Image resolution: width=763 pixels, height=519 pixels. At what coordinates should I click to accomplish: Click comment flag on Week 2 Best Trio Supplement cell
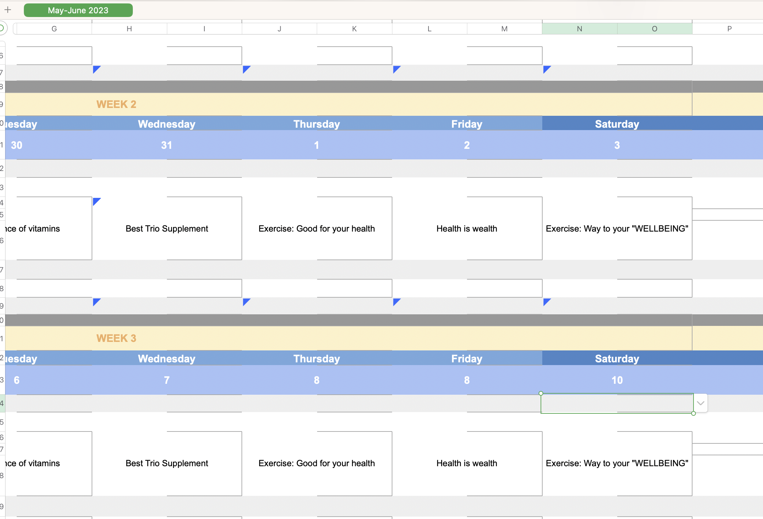pyautogui.click(x=96, y=201)
